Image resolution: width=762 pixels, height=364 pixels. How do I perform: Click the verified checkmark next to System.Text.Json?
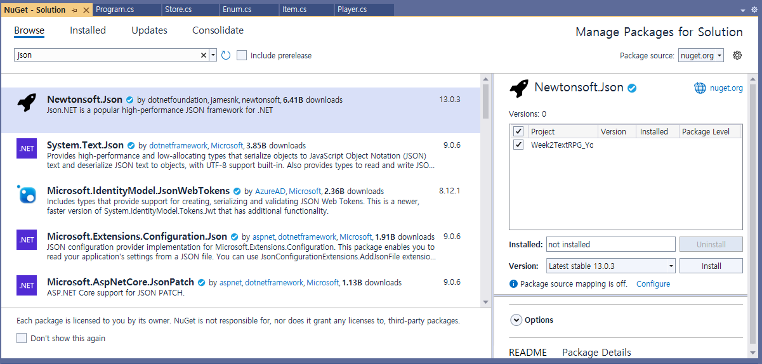[131, 145]
